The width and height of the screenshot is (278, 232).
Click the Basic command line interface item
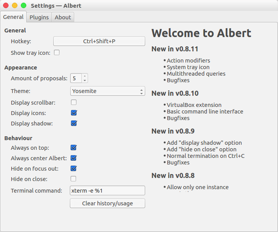(x=205, y=112)
